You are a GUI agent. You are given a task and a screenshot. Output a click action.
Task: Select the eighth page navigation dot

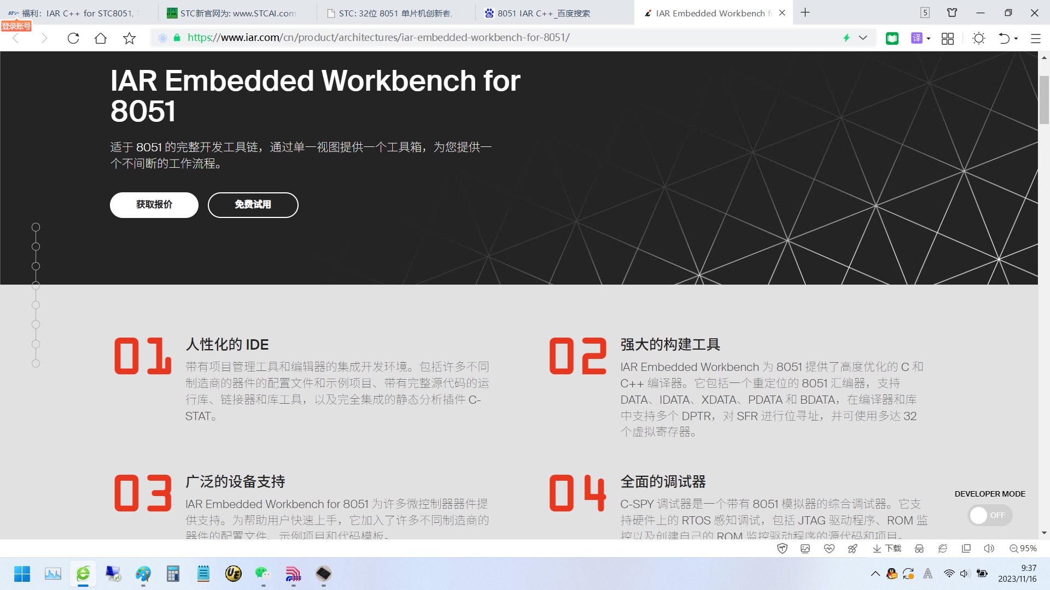[36, 364]
